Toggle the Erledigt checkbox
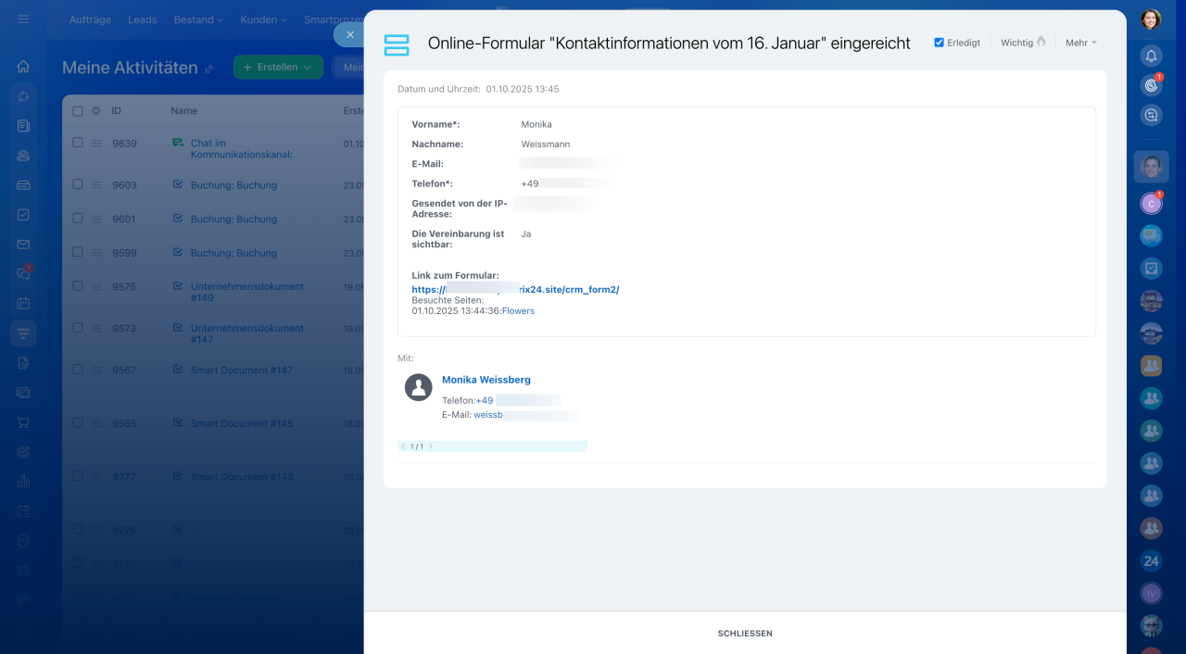The height and width of the screenshot is (654, 1186). (939, 43)
